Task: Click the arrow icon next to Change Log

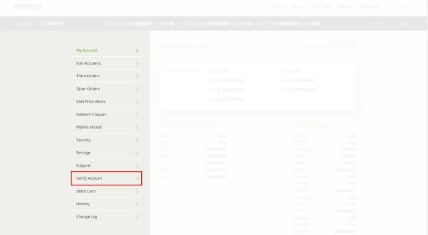Action: (137, 217)
